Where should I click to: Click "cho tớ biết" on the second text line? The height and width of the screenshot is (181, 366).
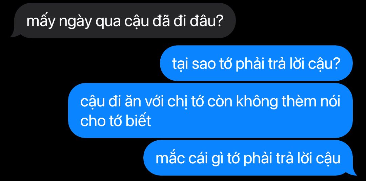pyautogui.click(x=116, y=121)
